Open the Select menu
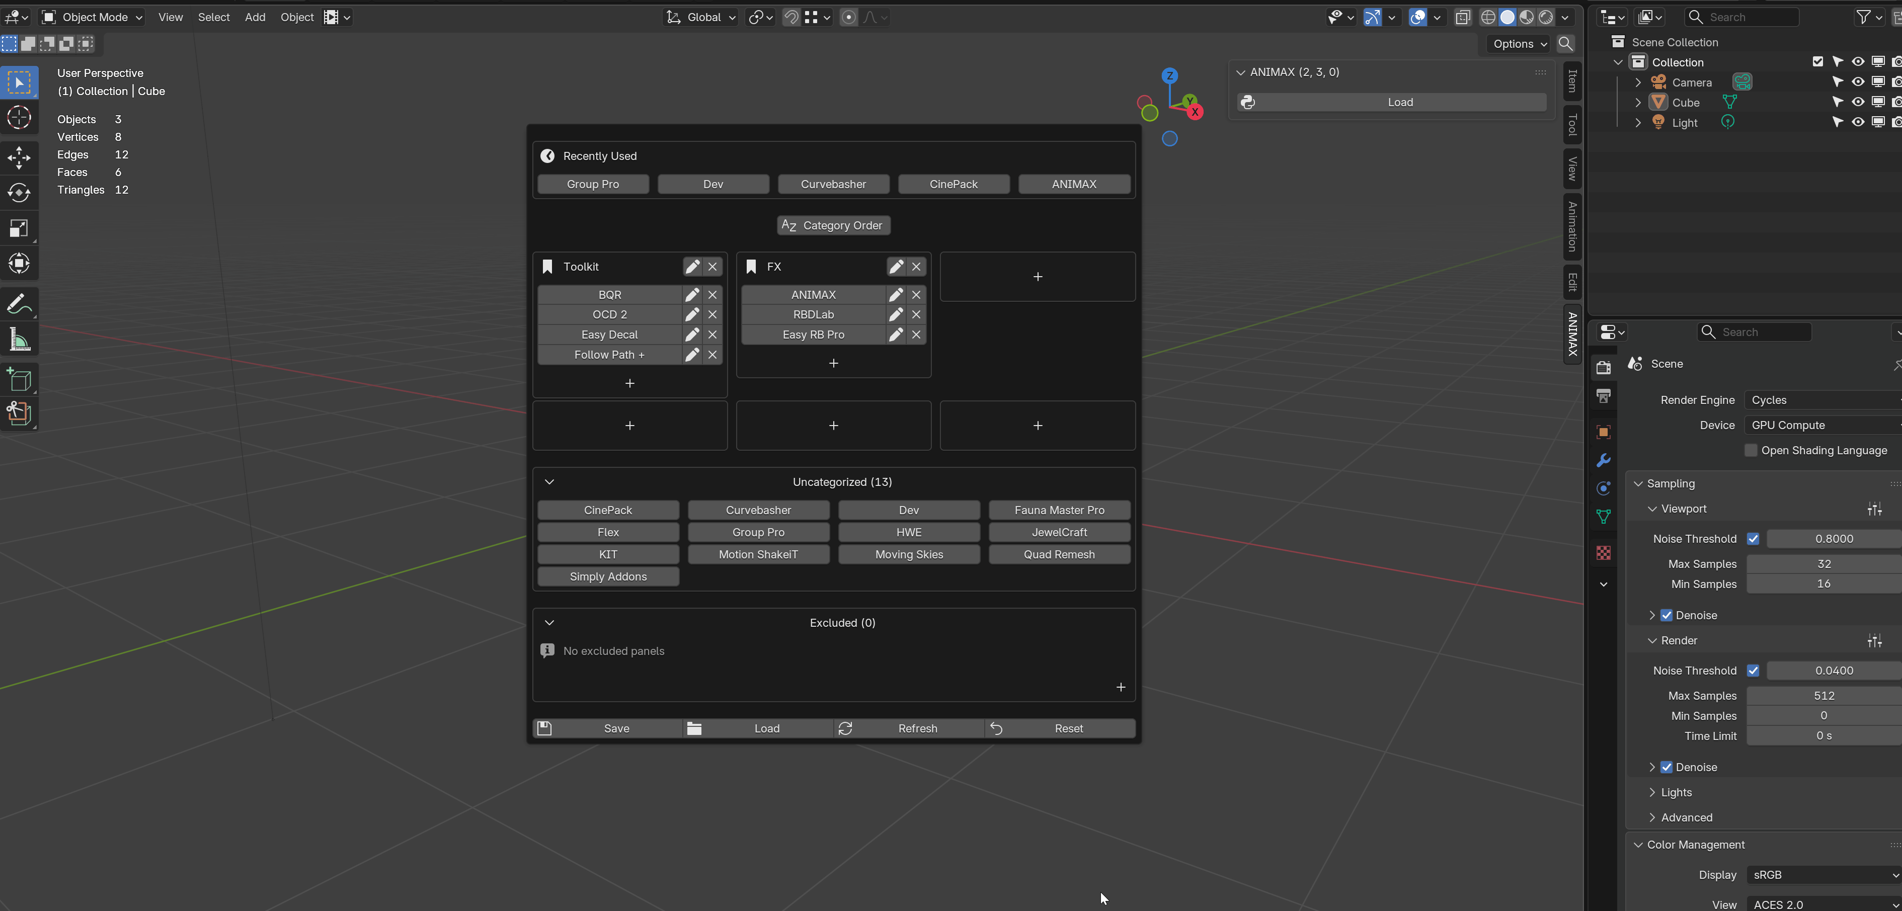This screenshot has height=911, width=1902. coord(213,17)
